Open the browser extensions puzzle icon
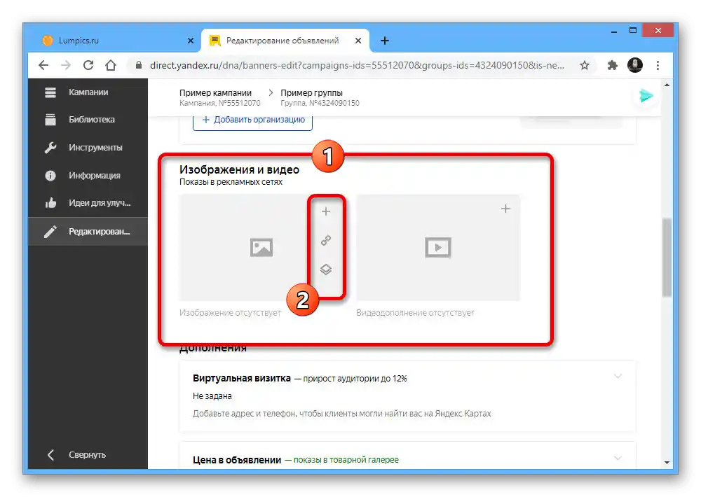The height and width of the screenshot is (497, 701). (x=612, y=65)
